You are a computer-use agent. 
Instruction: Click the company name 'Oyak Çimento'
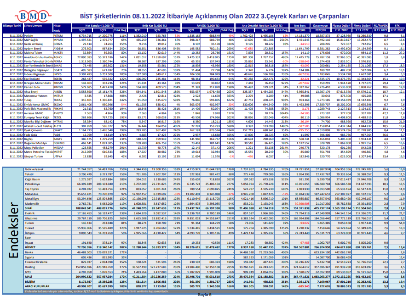point(33,130)
